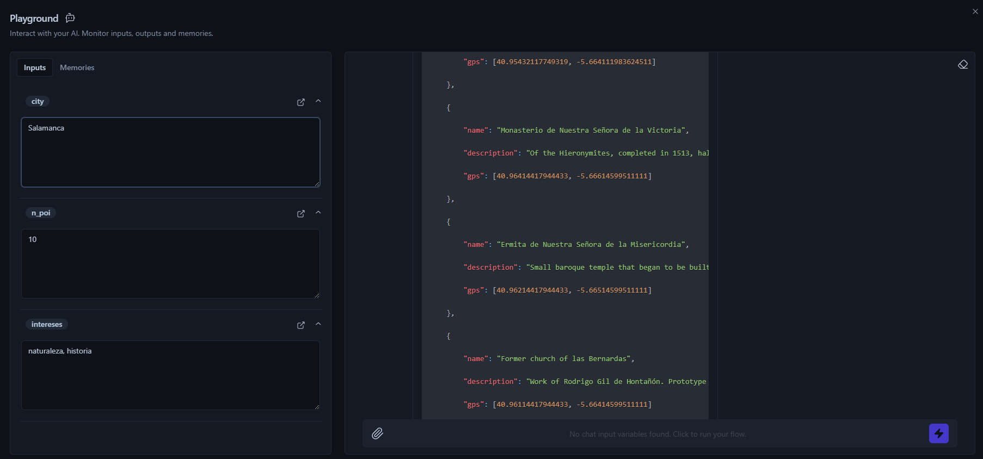Open intereses input in expanded editor
Viewport: 983px width, 459px height.
pos(301,325)
